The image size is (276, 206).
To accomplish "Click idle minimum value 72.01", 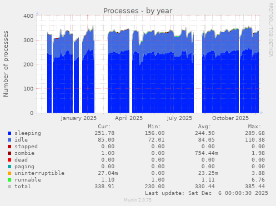I will tap(156, 140).
